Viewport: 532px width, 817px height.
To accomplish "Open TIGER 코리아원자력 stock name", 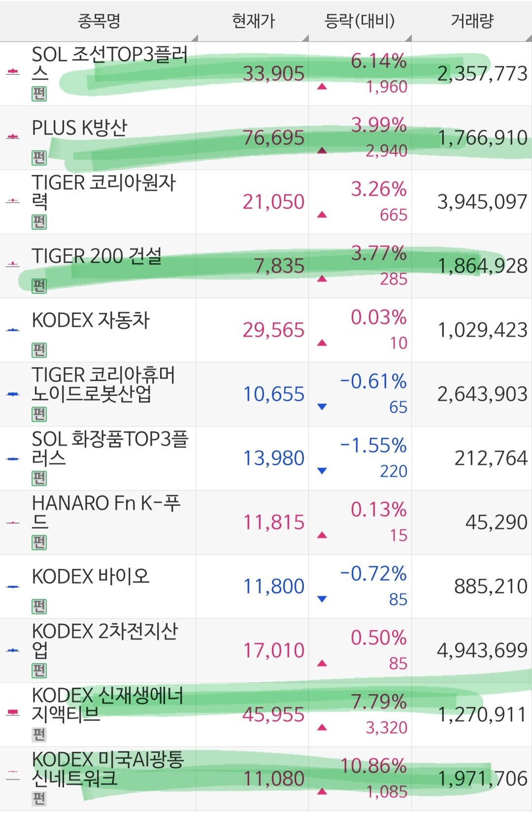I will (x=104, y=192).
